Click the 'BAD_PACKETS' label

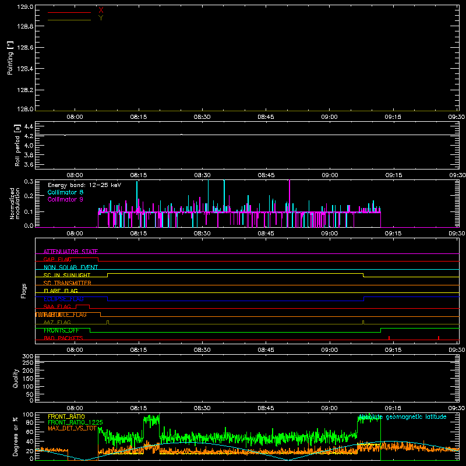[x=63, y=338]
